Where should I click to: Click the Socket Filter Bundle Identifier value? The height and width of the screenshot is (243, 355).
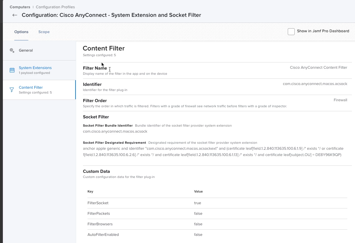[x=115, y=131]
